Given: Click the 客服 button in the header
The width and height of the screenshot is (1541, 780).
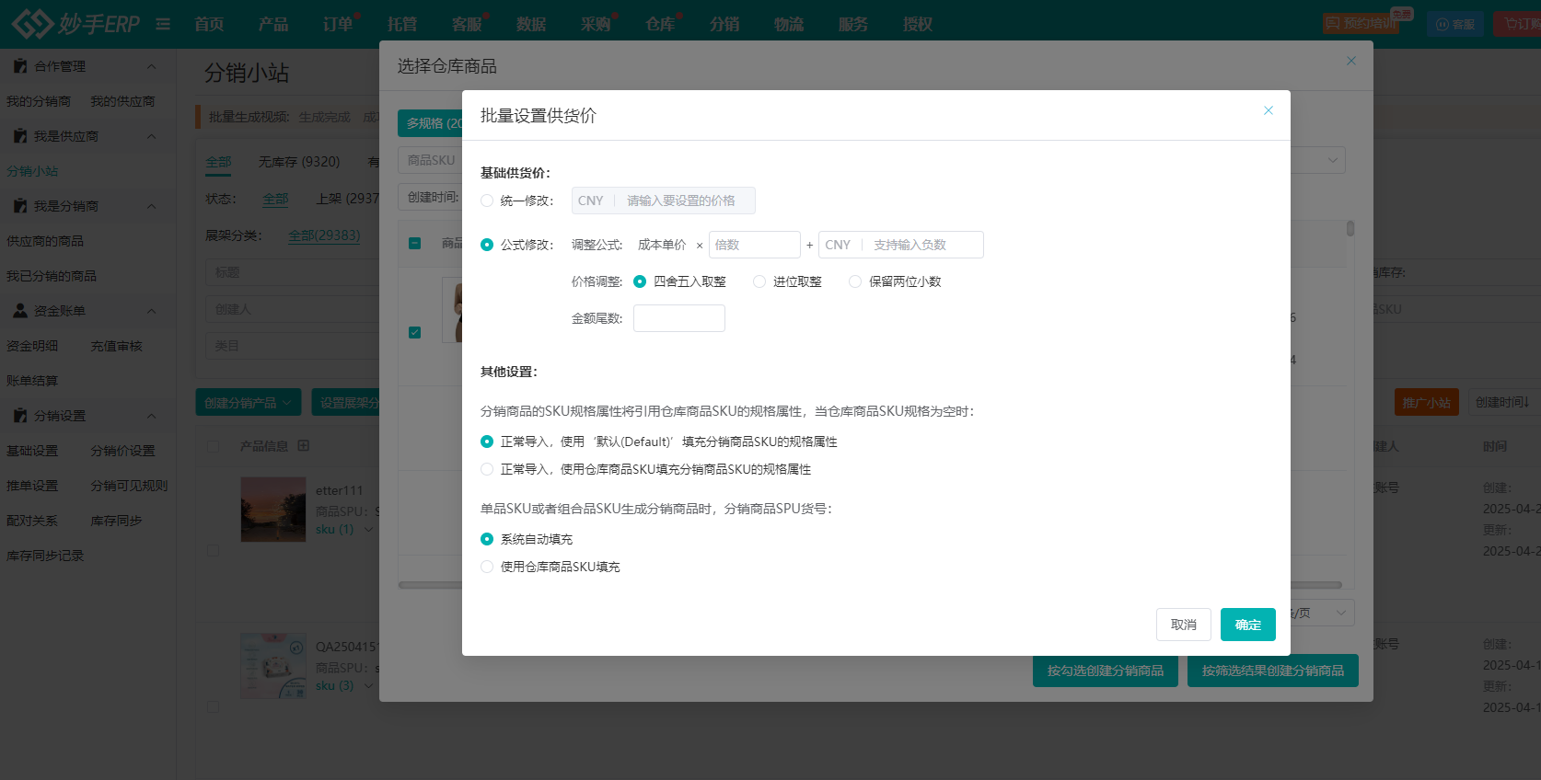Looking at the screenshot, I should click(x=1456, y=24).
